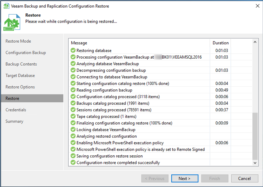The height and width of the screenshot is (187, 263).
Task: Click the disabled Finish button
Action: pyautogui.click(x=215, y=179)
